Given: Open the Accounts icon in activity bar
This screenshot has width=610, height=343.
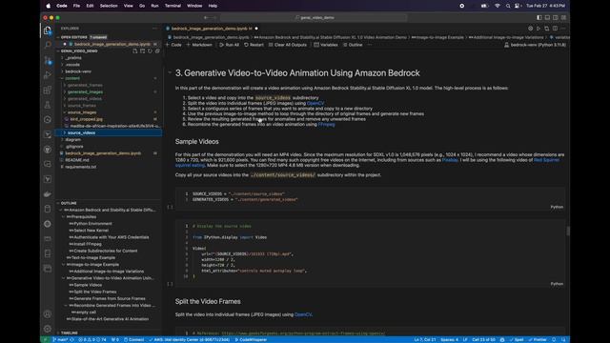Looking at the screenshot, I should pos(48,313).
